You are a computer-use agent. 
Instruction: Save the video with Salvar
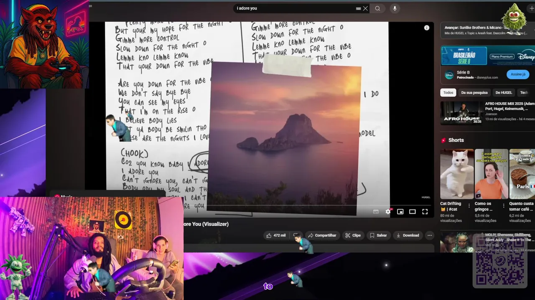[378, 235]
